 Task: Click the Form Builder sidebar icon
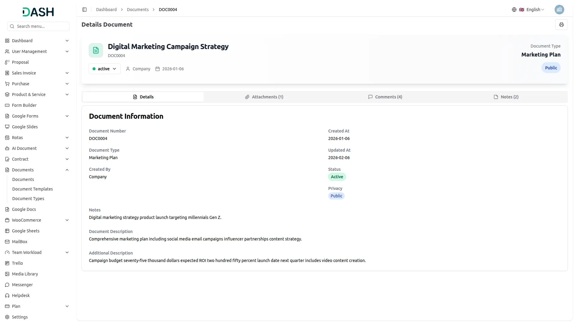(7, 105)
